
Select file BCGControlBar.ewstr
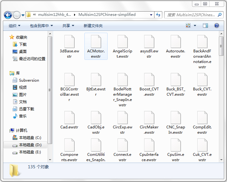[69, 87]
